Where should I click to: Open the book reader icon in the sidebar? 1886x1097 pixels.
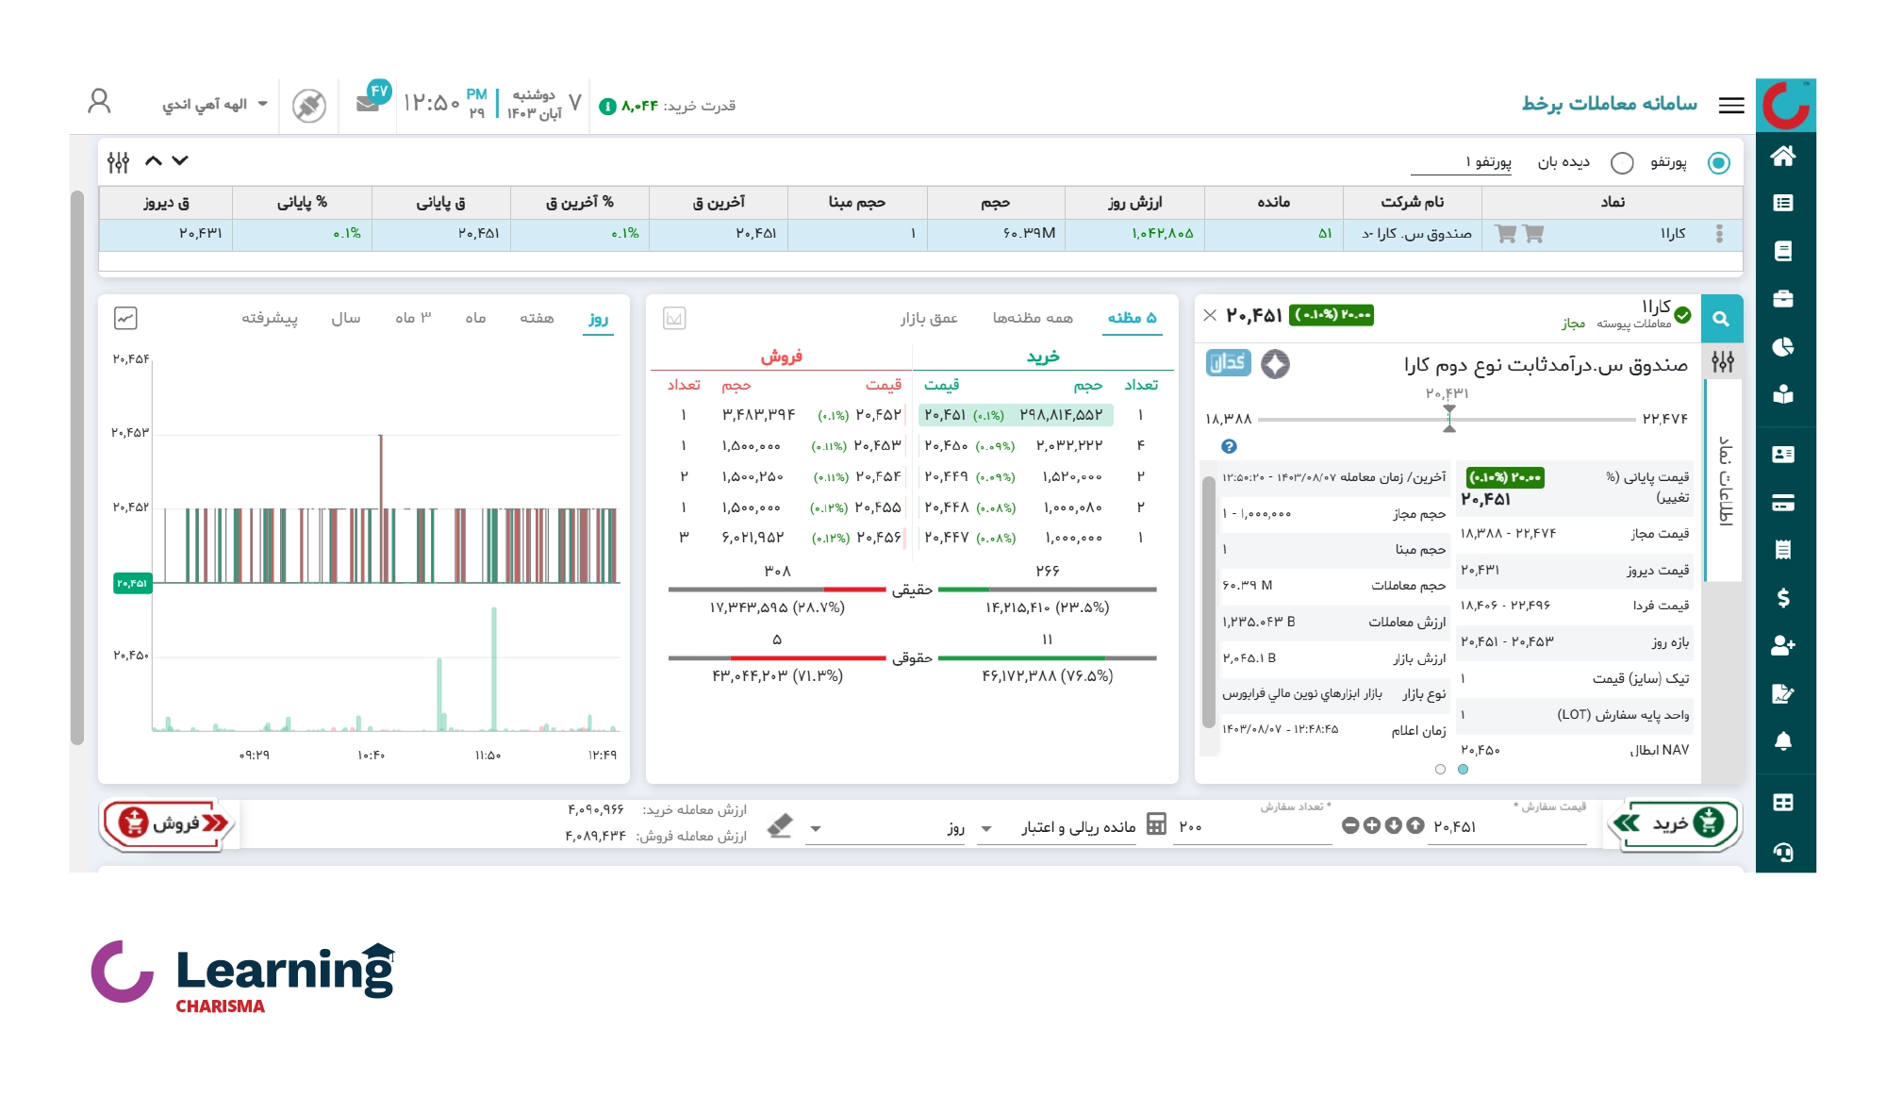(1782, 394)
